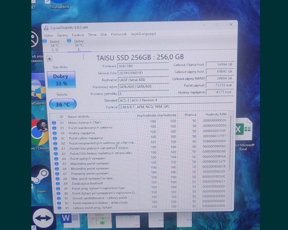
Task: Click the status icon of attribute A7
Action: click(x=57, y=173)
